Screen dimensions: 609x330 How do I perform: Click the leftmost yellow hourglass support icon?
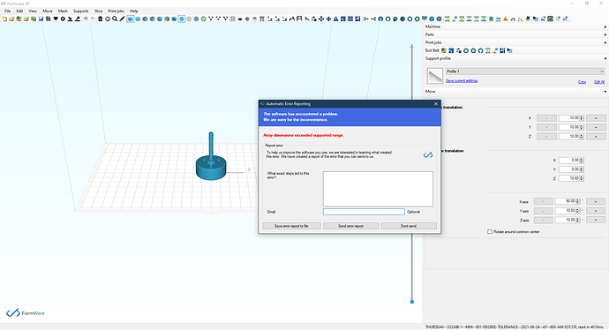(447, 19)
